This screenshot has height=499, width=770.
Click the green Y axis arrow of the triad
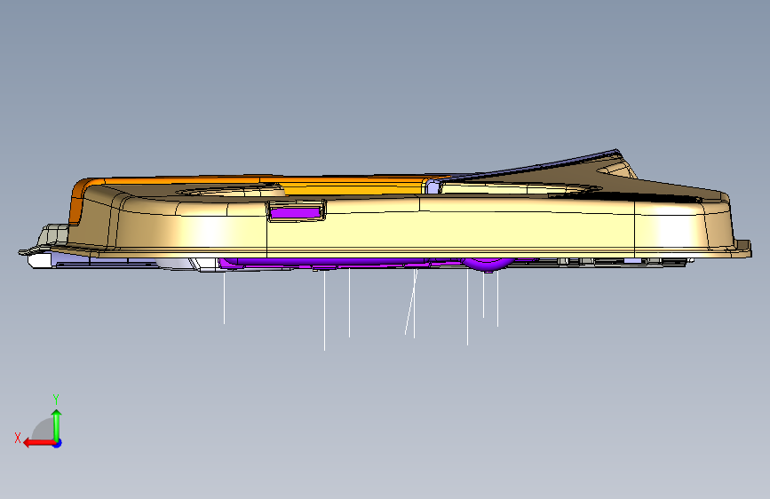(57, 424)
